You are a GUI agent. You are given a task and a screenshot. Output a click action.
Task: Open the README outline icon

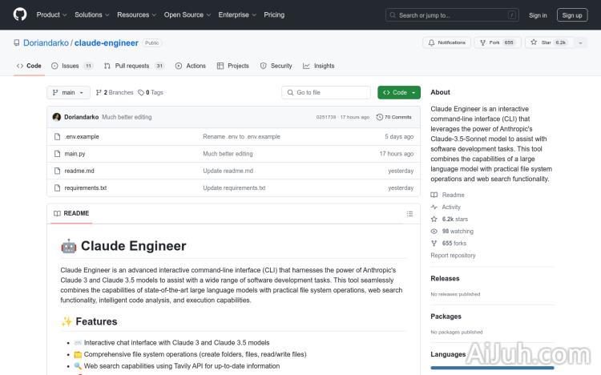click(x=409, y=214)
